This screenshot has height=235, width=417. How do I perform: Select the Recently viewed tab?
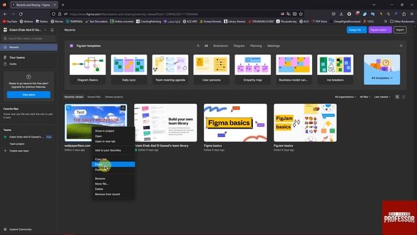click(74, 97)
